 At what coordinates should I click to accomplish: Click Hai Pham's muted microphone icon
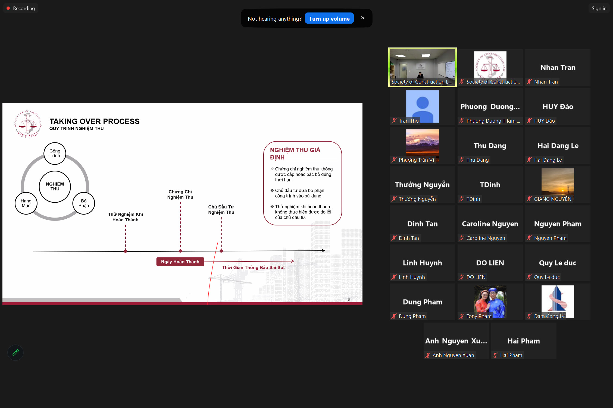(x=495, y=355)
